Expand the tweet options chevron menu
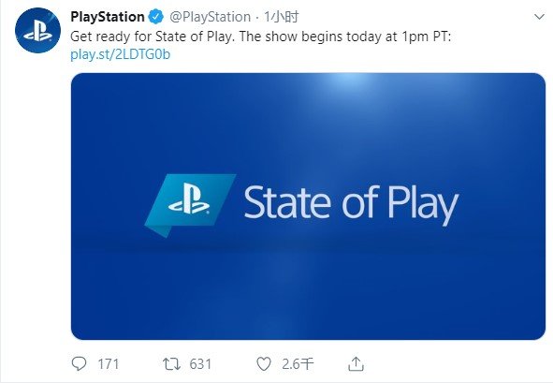The width and height of the screenshot is (553, 383). pyautogui.click(x=539, y=17)
